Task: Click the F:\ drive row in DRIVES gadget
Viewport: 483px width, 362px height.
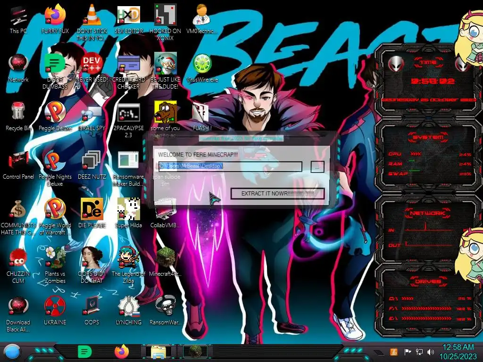Action: (430, 308)
